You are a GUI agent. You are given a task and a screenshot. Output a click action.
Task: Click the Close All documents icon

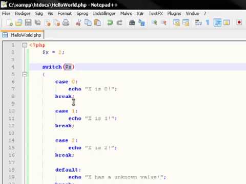coord(57,22)
